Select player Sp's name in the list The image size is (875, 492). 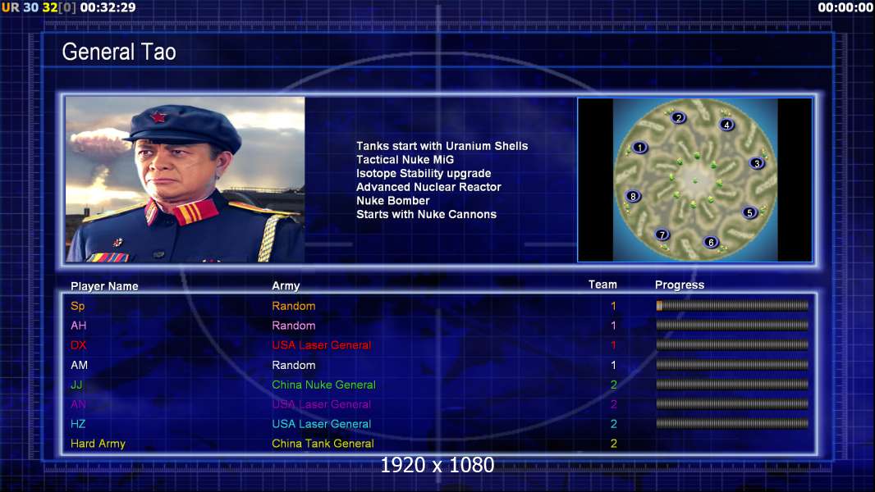tap(77, 306)
